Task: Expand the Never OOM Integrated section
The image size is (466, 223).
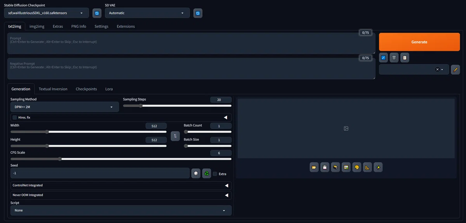Action: pyautogui.click(x=121, y=195)
